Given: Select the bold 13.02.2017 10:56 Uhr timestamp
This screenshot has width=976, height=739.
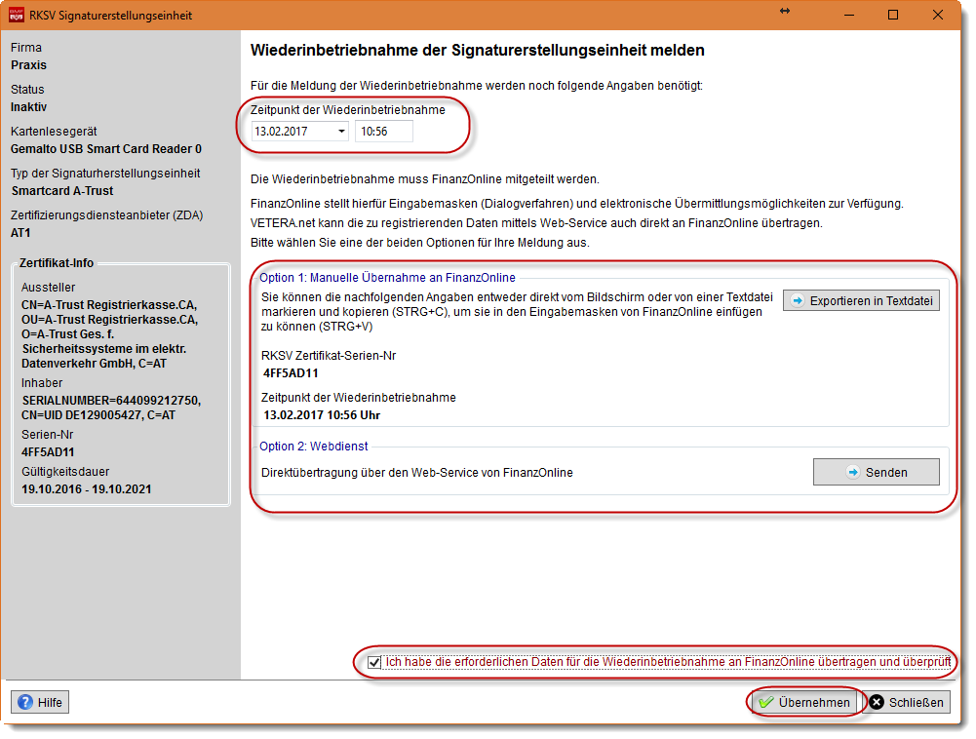Looking at the screenshot, I should coord(322,414).
